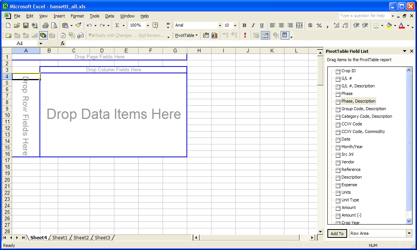
Task: Open the Data menu
Action: point(109,16)
